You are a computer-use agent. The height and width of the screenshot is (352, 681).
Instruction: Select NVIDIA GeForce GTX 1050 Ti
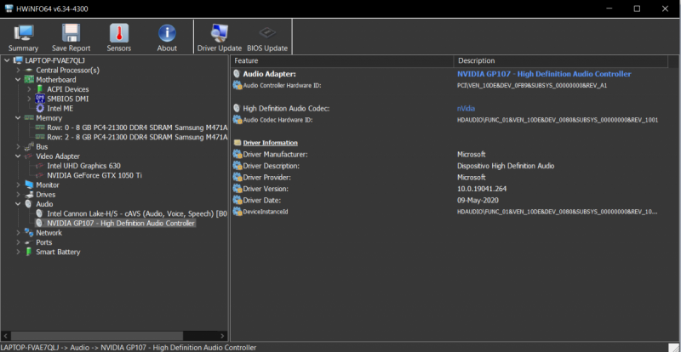click(94, 175)
